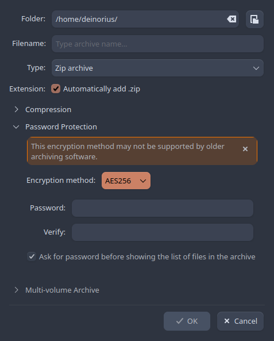Image resolution: width=274 pixels, height=341 pixels.
Task: Click into the Password field
Action: tap(163, 208)
